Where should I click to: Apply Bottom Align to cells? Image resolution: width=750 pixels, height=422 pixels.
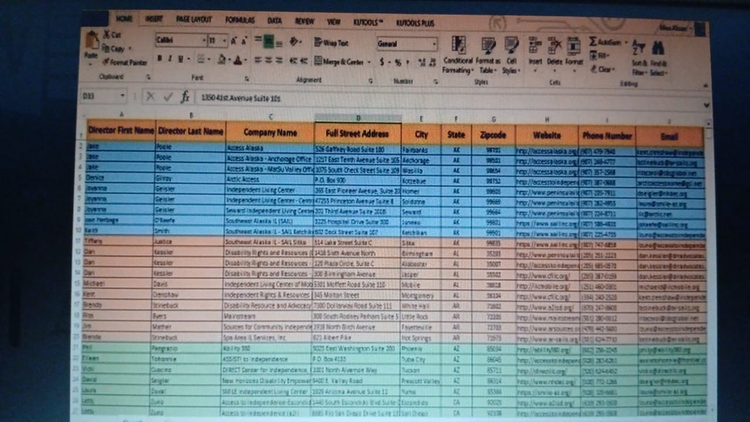coord(280,42)
